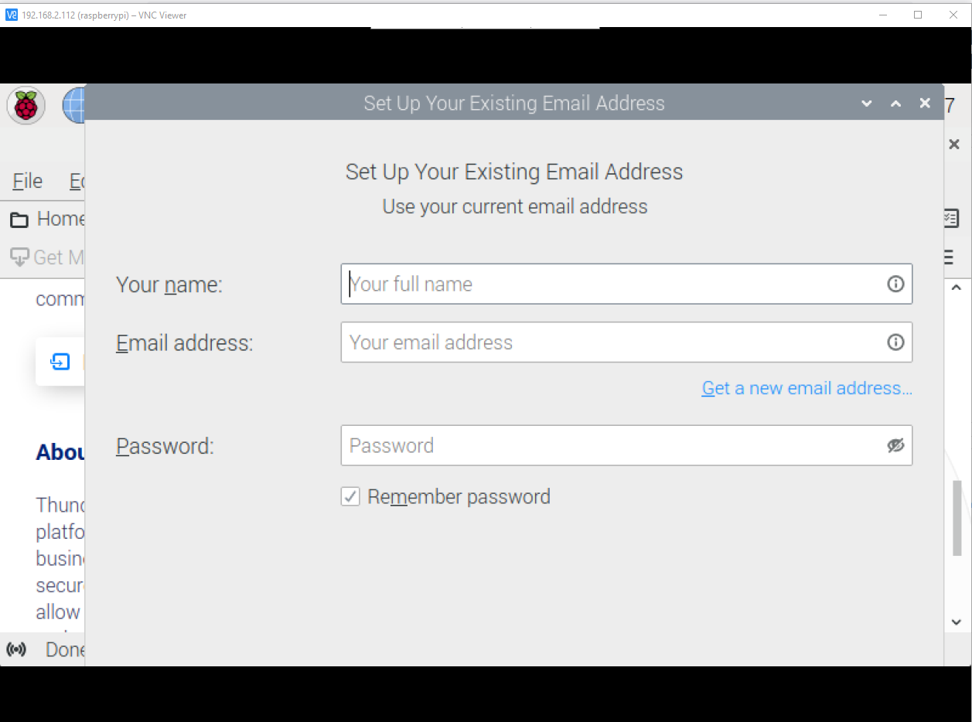Open the Raspberry Pi main menu

pyautogui.click(x=26, y=105)
